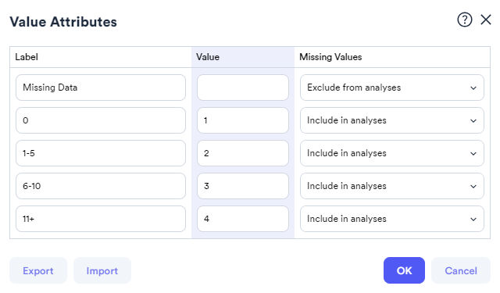The image size is (500, 293).
Task: Click the Export button
Action: (38, 270)
